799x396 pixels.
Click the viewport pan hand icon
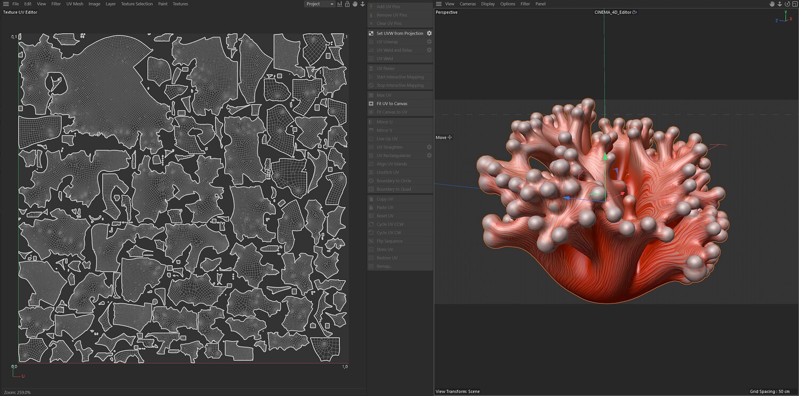click(x=772, y=4)
